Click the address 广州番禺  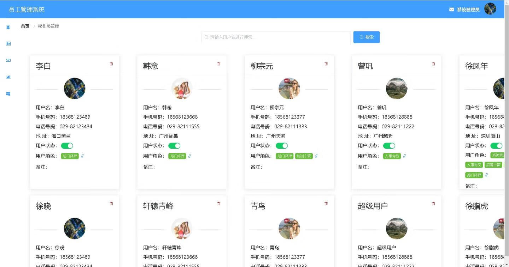(168, 136)
